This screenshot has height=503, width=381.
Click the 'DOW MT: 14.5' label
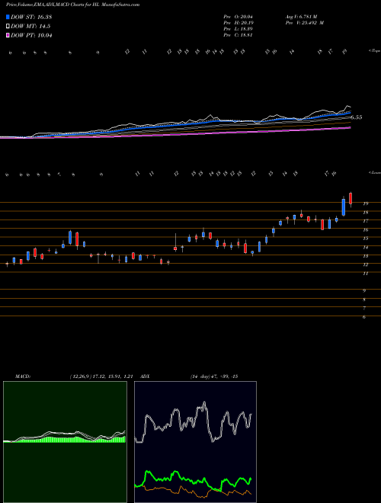coord(30,27)
